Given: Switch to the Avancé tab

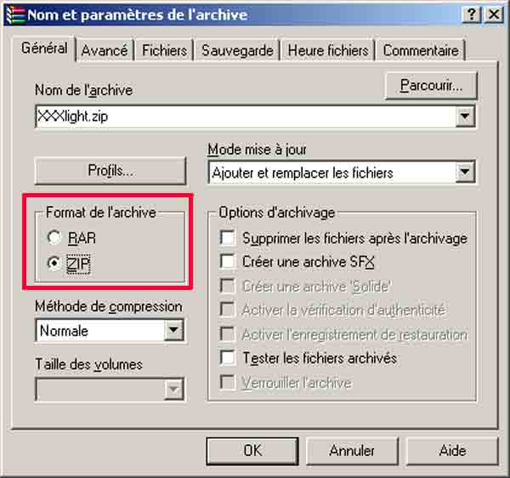Looking at the screenshot, I should pyautogui.click(x=105, y=50).
